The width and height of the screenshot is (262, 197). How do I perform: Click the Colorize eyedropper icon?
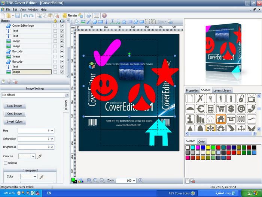coord(39,156)
